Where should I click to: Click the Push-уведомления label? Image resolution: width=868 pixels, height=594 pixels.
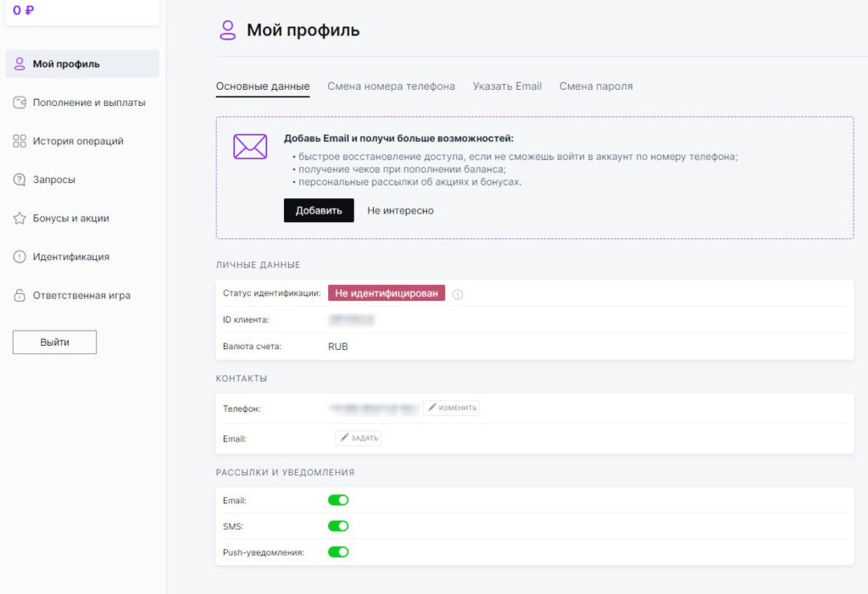264,552
